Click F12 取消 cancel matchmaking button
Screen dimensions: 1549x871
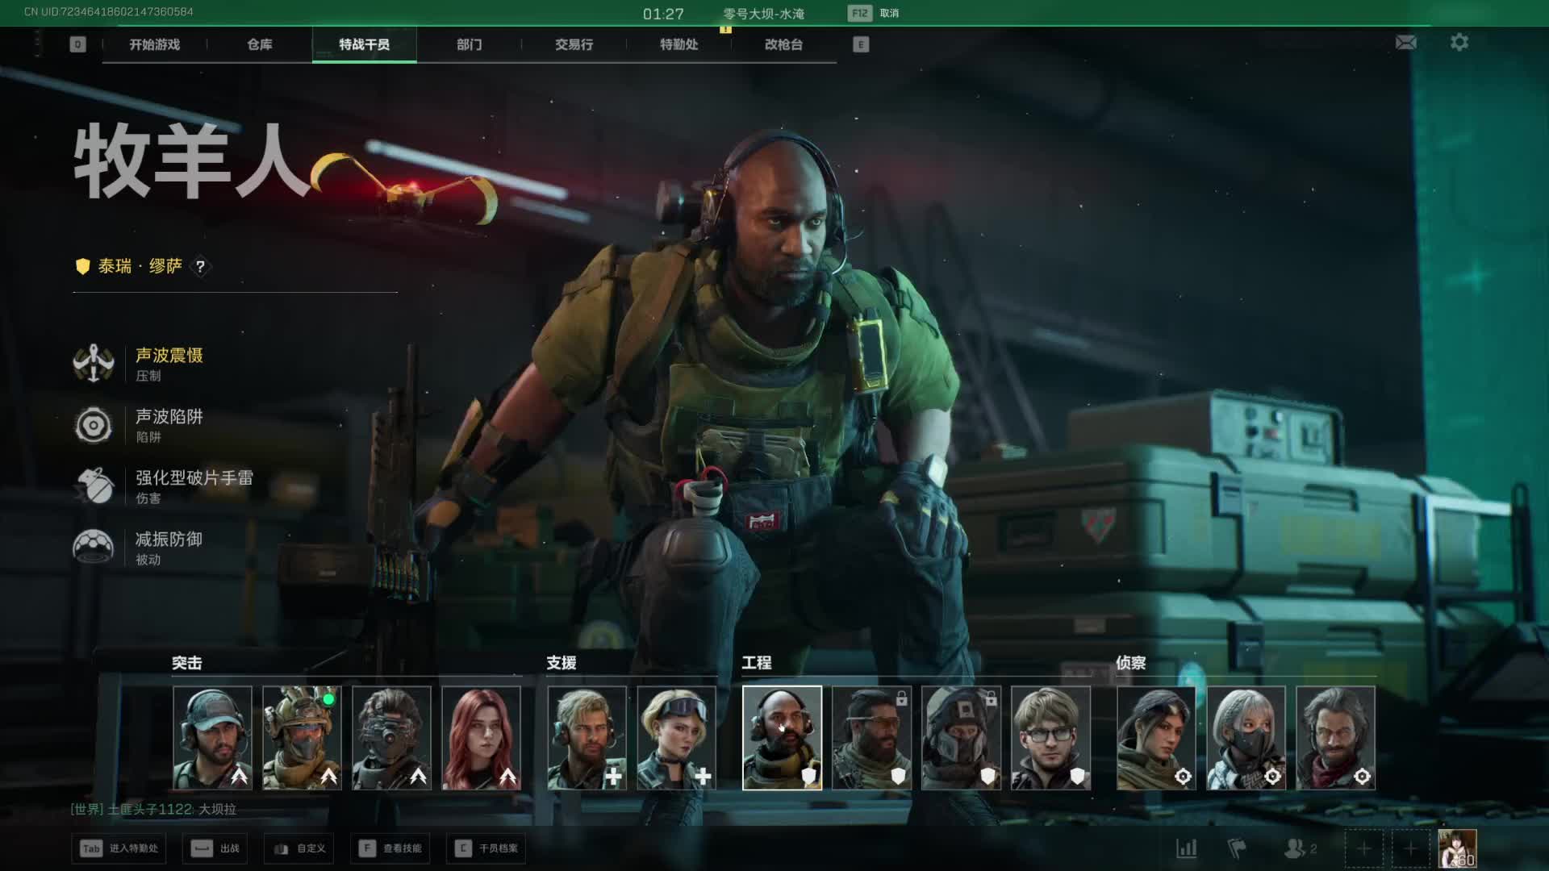coord(874,13)
